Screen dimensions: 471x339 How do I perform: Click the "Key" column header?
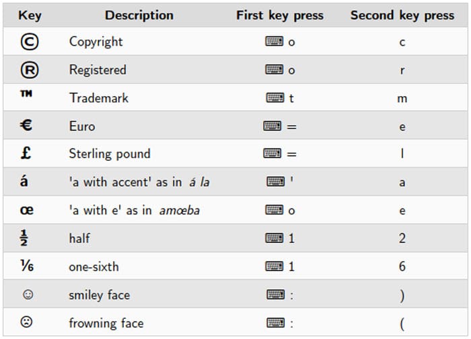[30, 15]
